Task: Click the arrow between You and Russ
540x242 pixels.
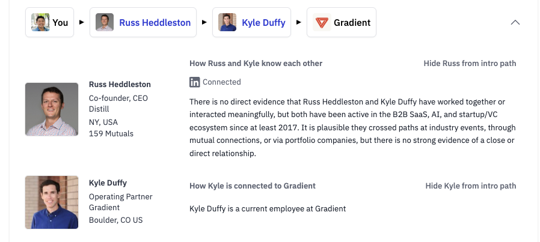Action: coord(82,22)
